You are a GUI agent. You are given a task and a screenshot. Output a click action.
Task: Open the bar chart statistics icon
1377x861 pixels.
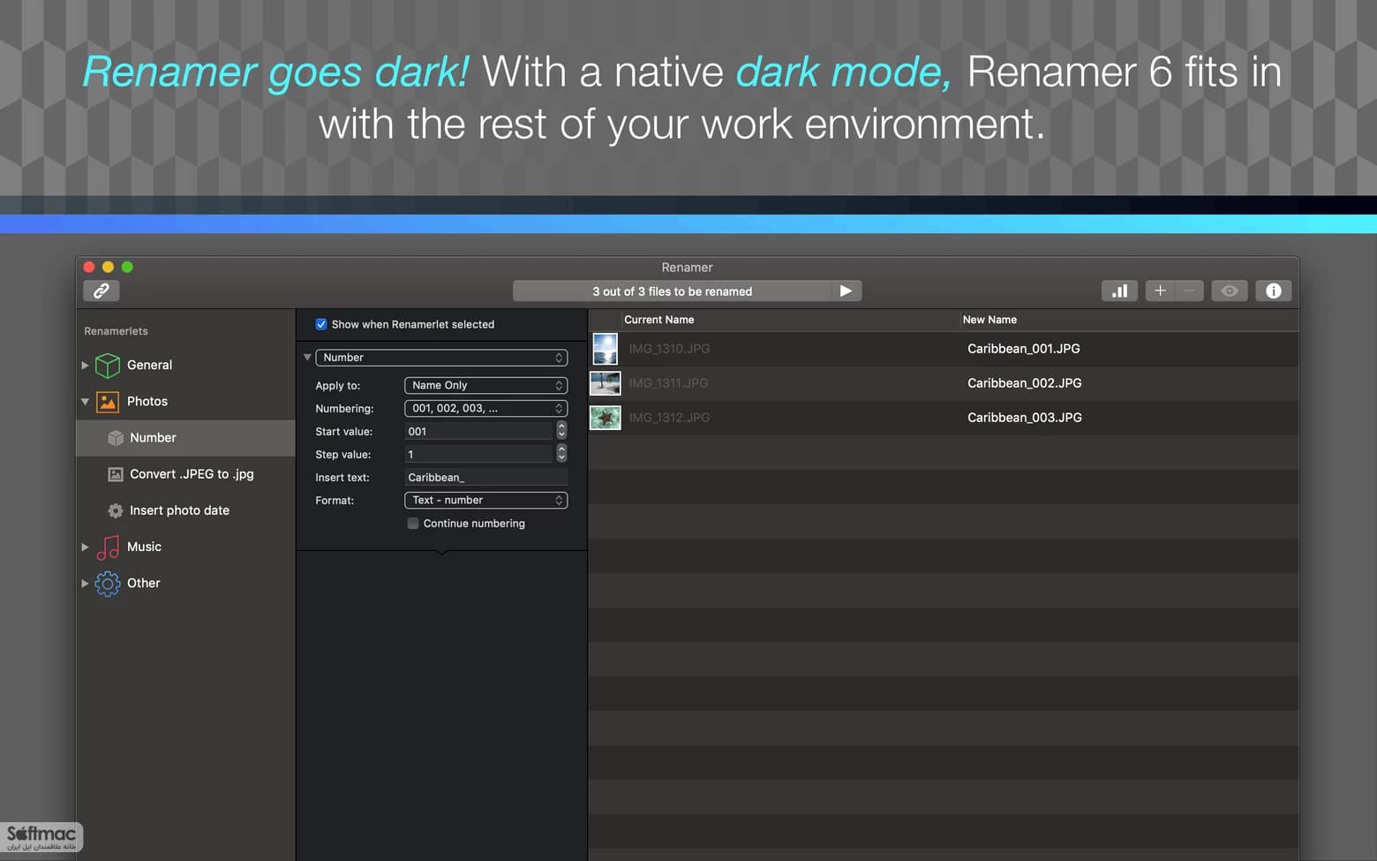[x=1119, y=291]
